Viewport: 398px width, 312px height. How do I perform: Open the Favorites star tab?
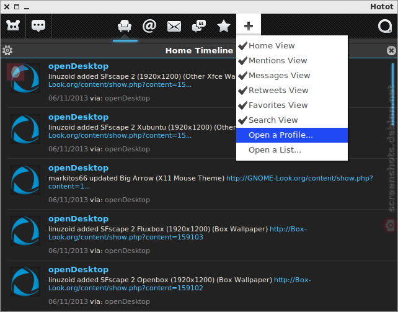[224, 26]
